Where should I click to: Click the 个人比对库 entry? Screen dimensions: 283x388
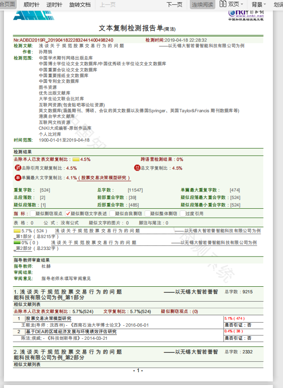click(50, 134)
